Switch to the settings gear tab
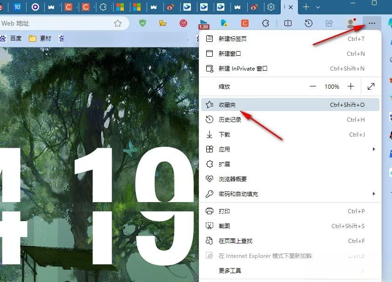 271,7
